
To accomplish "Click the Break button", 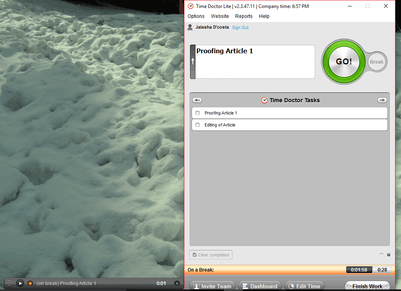I will (377, 62).
